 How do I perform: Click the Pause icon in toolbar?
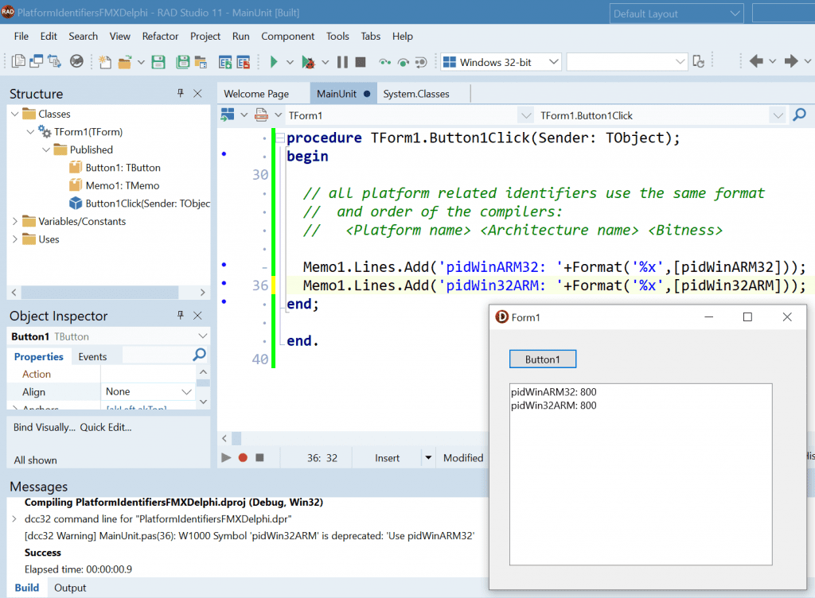pos(342,62)
